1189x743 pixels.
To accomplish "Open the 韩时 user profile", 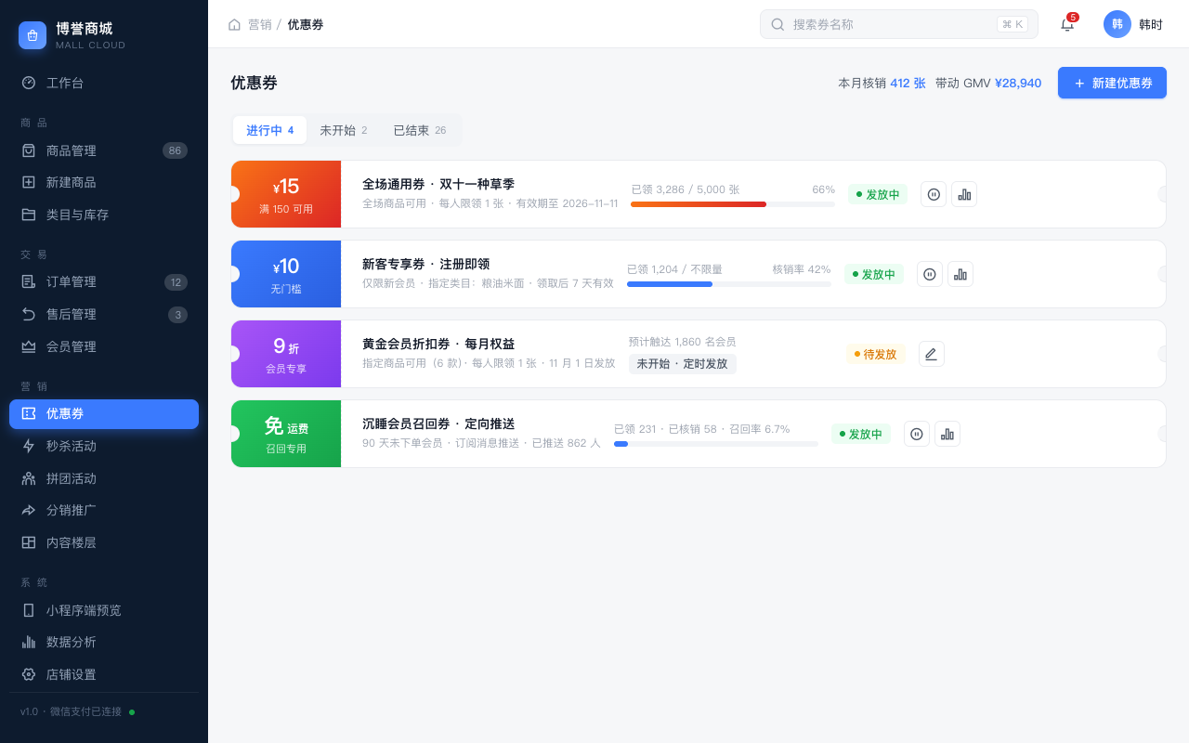I will pos(1133,24).
